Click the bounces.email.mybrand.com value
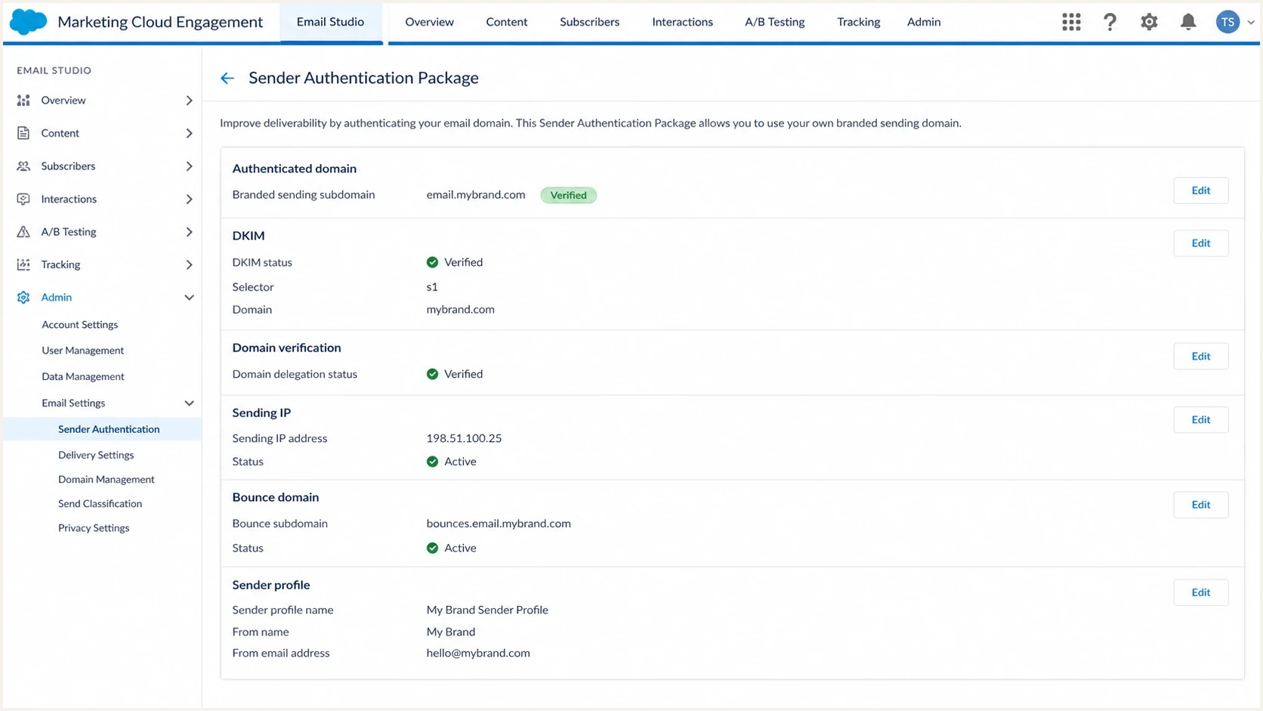The width and height of the screenshot is (1263, 711). (x=499, y=524)
